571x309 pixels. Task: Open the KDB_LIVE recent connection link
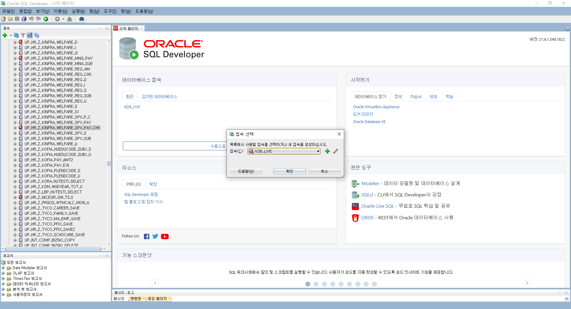(x=132, y=107)
